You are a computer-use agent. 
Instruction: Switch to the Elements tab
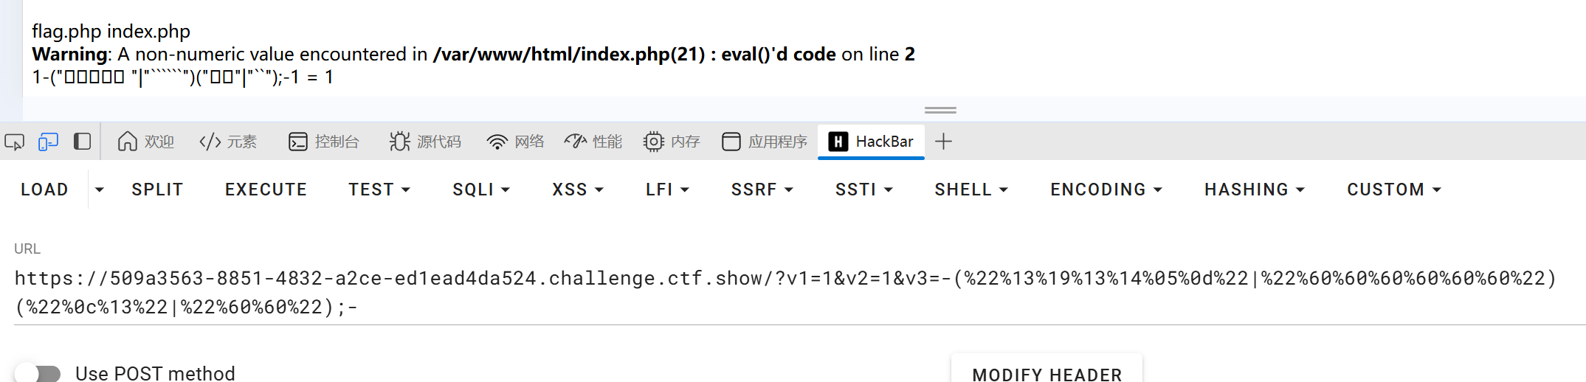point(229,142)
